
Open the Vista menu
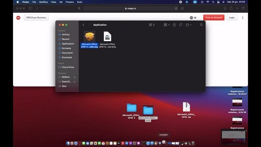[x=53, y=2]
